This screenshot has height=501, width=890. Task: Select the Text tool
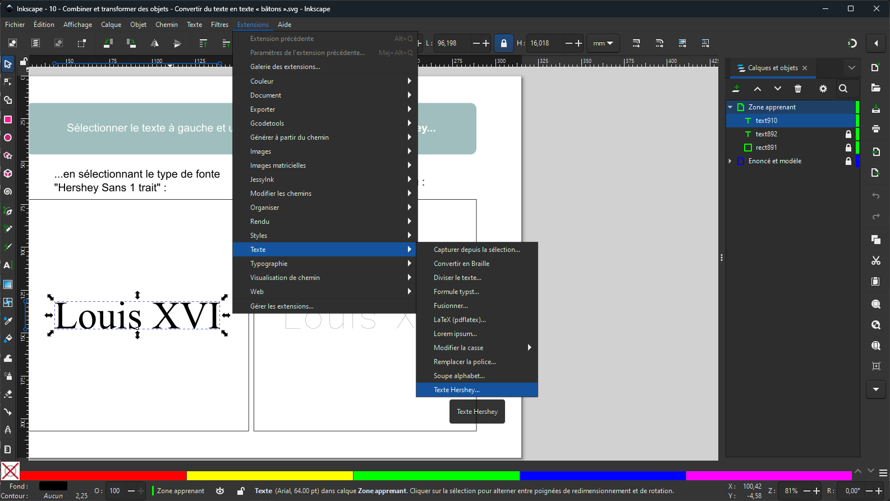(8, 265)
